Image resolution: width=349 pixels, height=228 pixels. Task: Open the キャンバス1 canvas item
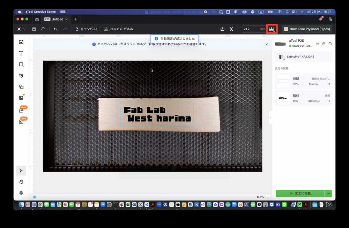point(87,29)
